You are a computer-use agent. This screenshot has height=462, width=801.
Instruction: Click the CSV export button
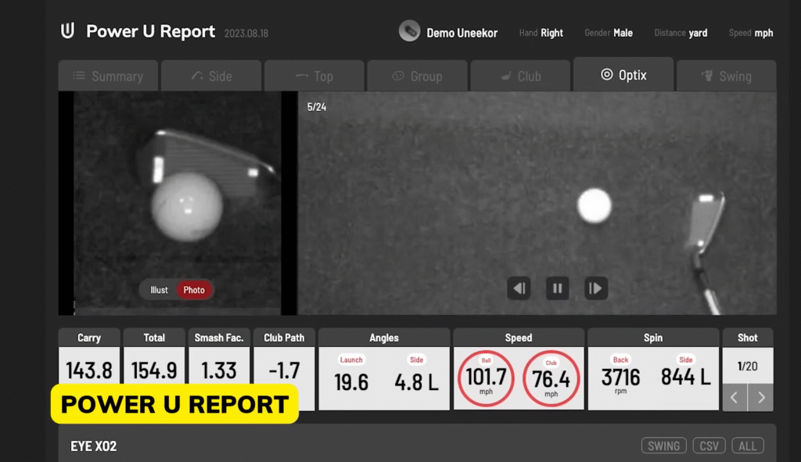709,446
